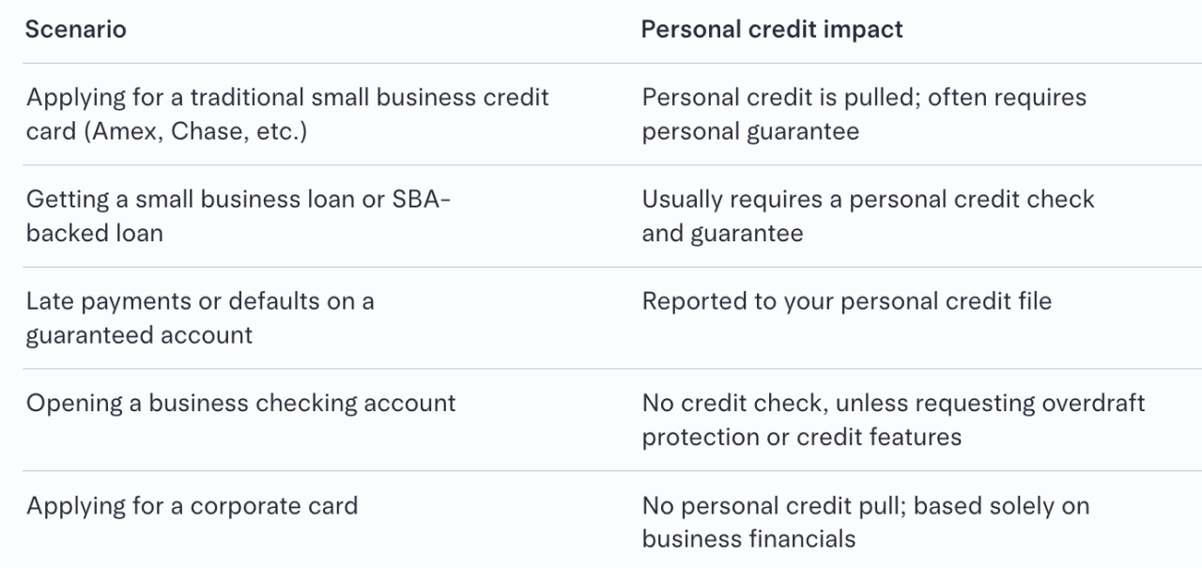Click the phrase "personal guarantee" in first row
The width and height of the screenshot is (1202, 568).
pos(749,131)
